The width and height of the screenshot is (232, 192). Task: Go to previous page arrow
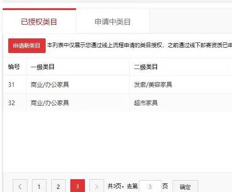20,186
